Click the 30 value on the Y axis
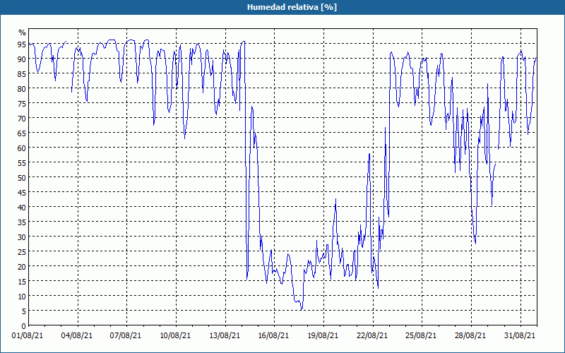565x353 pixels. pyautogui.click(x=22, y=237)
